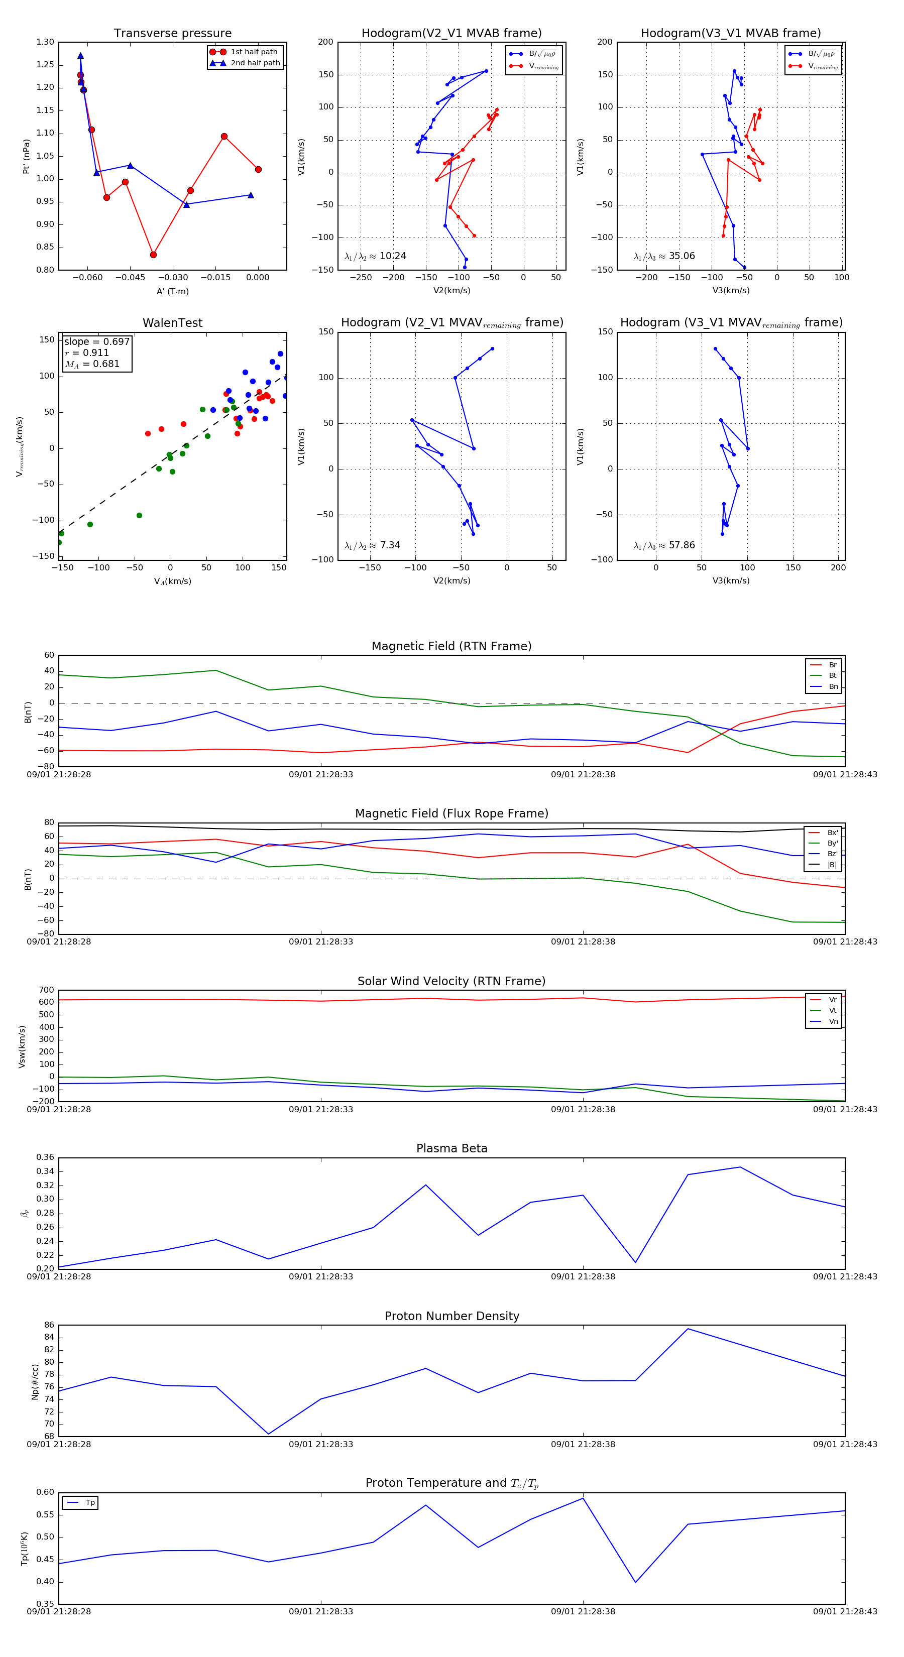Click 'Vt' legend entry in velocity plot
This screenshot has height=1657, width=904.
[824, 1011]
